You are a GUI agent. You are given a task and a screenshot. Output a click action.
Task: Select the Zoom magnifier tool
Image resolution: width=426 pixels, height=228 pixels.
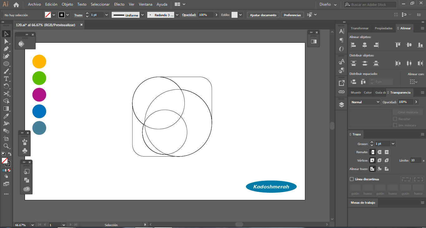[x=6, y=146]
